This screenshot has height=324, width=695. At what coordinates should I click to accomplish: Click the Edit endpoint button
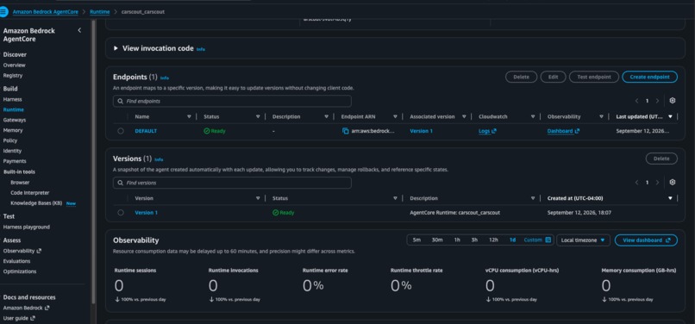(554, 77)
